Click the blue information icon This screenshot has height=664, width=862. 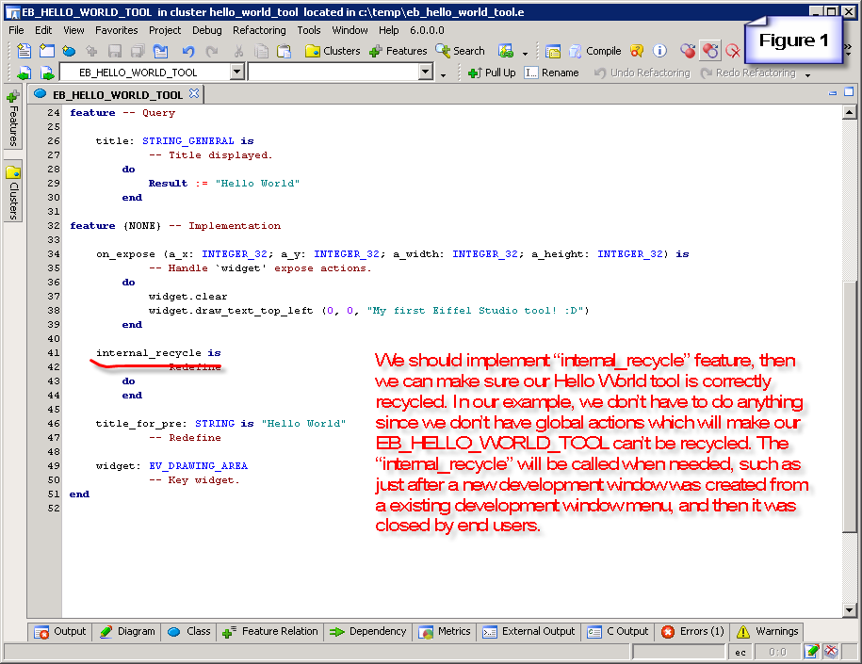(x=659, y=51)
